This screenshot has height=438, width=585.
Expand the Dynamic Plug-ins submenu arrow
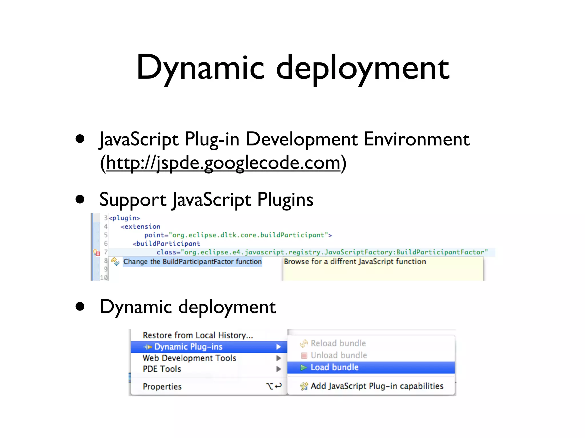(279, 347)
